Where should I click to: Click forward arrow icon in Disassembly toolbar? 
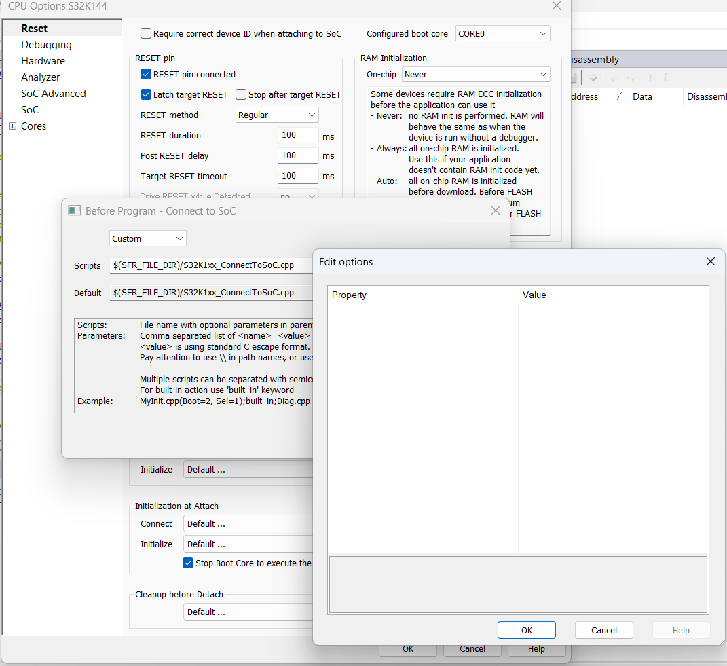(x=593, y=78)
